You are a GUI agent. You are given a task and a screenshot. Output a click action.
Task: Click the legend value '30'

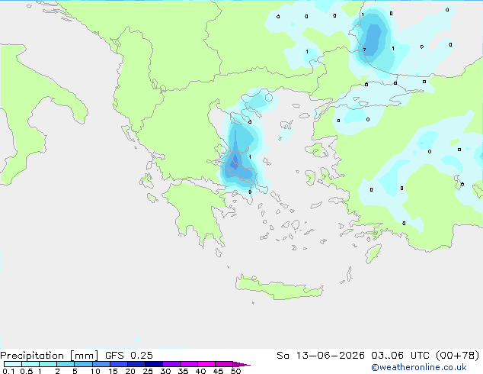165,371
